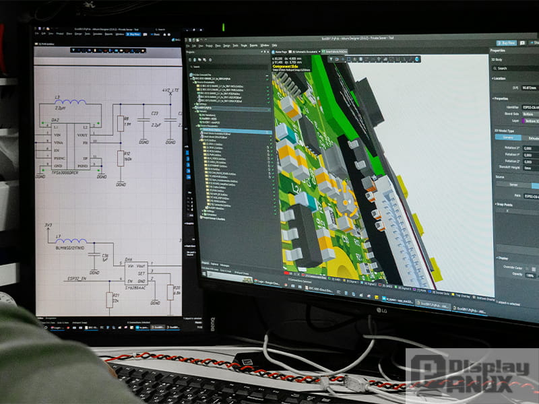Open the Place menu in the left schematic window
This screenshot has height=404, width=539.
click(x=69, y=34)
